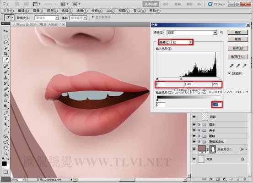Enable the 显示取样环 checkbox
The width and height of the screenshot is (253, 183).
click(93, 17)
